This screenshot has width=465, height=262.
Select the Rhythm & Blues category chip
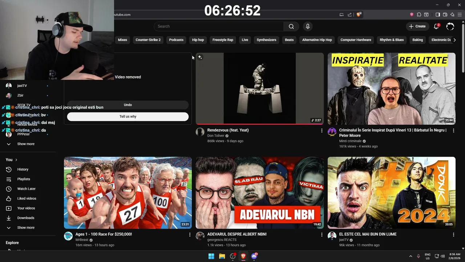pyautogui.click(x=392, y=40)
